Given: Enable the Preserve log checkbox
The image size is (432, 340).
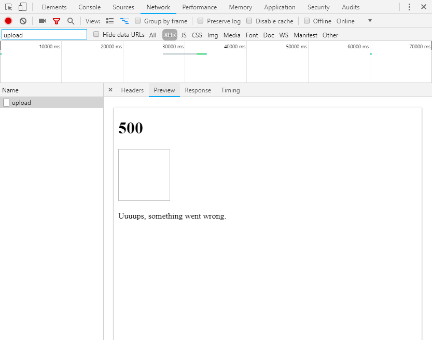Looking at the screenshot, I should pyautogui.click(x=201, y=21).
